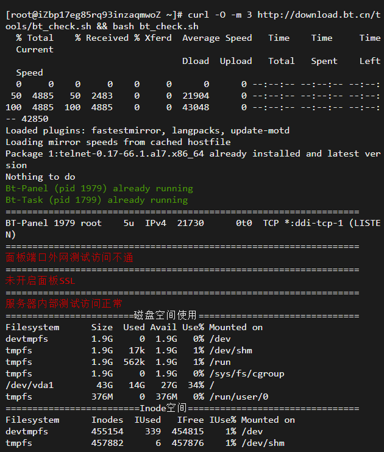
Task: Click the red "服务器内部测试访问正常" message
Action: pos(64,304)
